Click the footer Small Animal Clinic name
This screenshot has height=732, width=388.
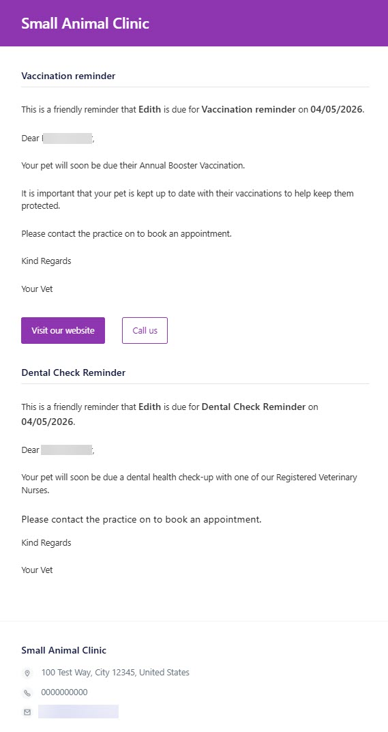coord(64,650)
